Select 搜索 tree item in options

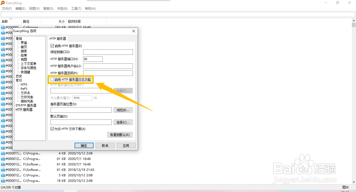click(x=24, y=51)
